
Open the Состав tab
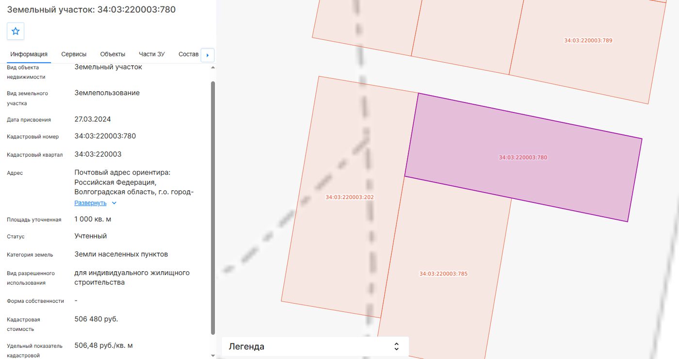(189, 54)
